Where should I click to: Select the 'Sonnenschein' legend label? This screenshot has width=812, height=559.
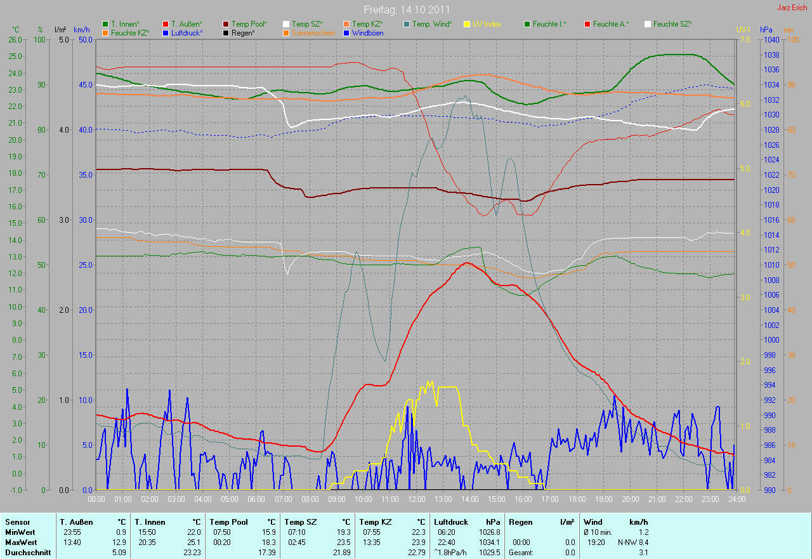[313, 32]
